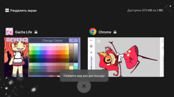Open the Gacha Life app icon
The height and width of the screenshot is (97, 174).
[x=9, y=32]
